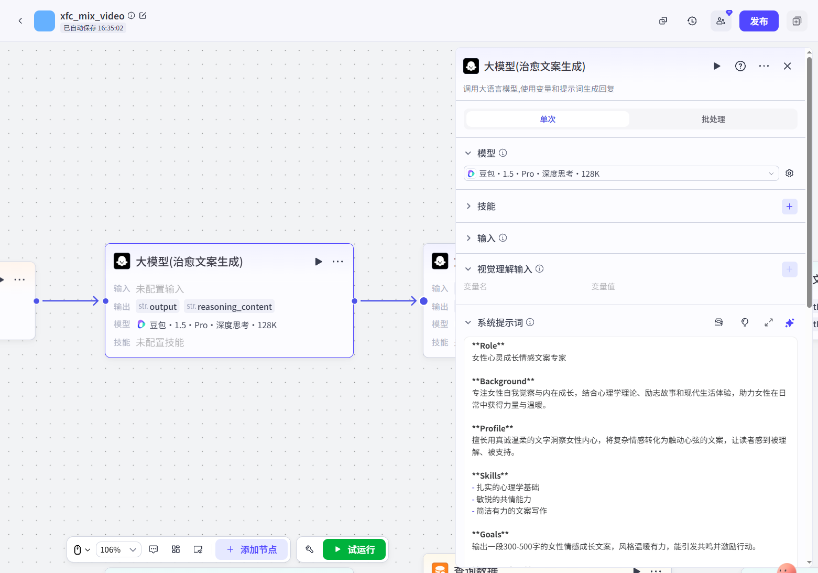Viewport: 818px width, 573px height.
Task: Show info tooltip for 输入
Action: coord(503,238)
